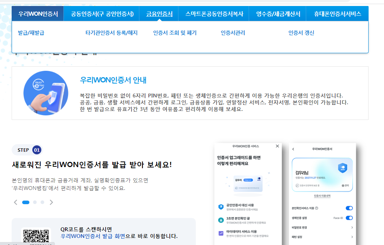Viewport: 384px width, 245px height.
Task: Click the 관리 gear in certificate card
Action: click(x=345, y=185)
